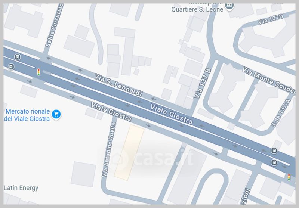
Task: Click the Via Antonino Ruello street label
Action: (x=109, y=150)
